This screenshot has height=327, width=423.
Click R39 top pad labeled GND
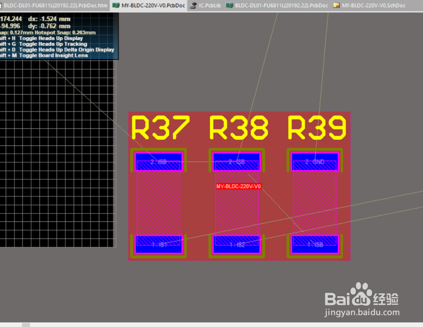click(315, 162)
